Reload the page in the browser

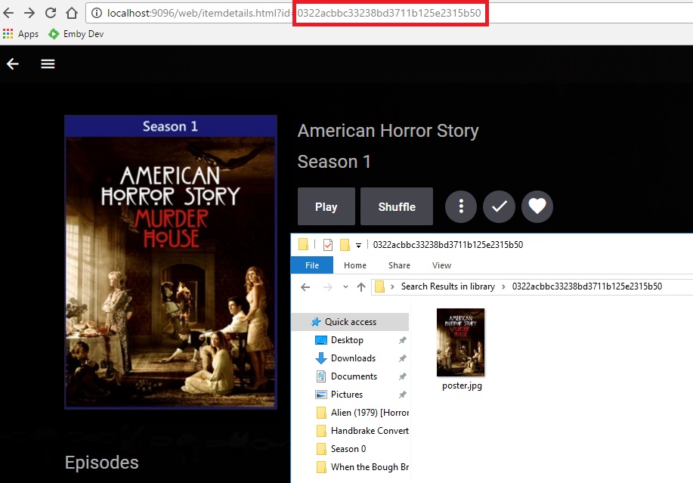(51, 13)
